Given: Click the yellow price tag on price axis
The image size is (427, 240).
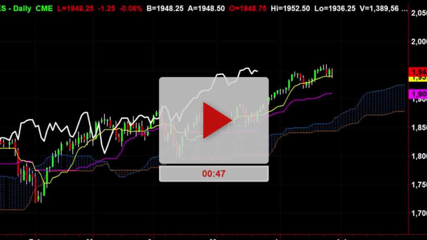Looking at the screenshot, I should click(419, 78).
